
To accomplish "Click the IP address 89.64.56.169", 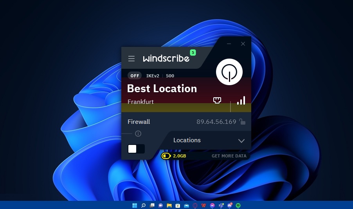I will point(216,122).
